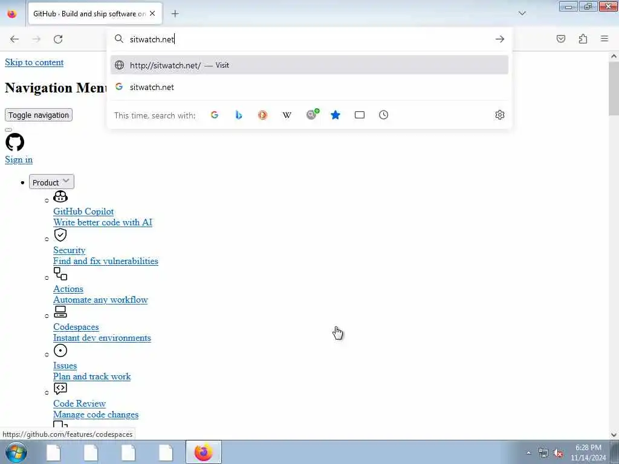
Task: Search open tabs icon
Action: tap(360, 115)
